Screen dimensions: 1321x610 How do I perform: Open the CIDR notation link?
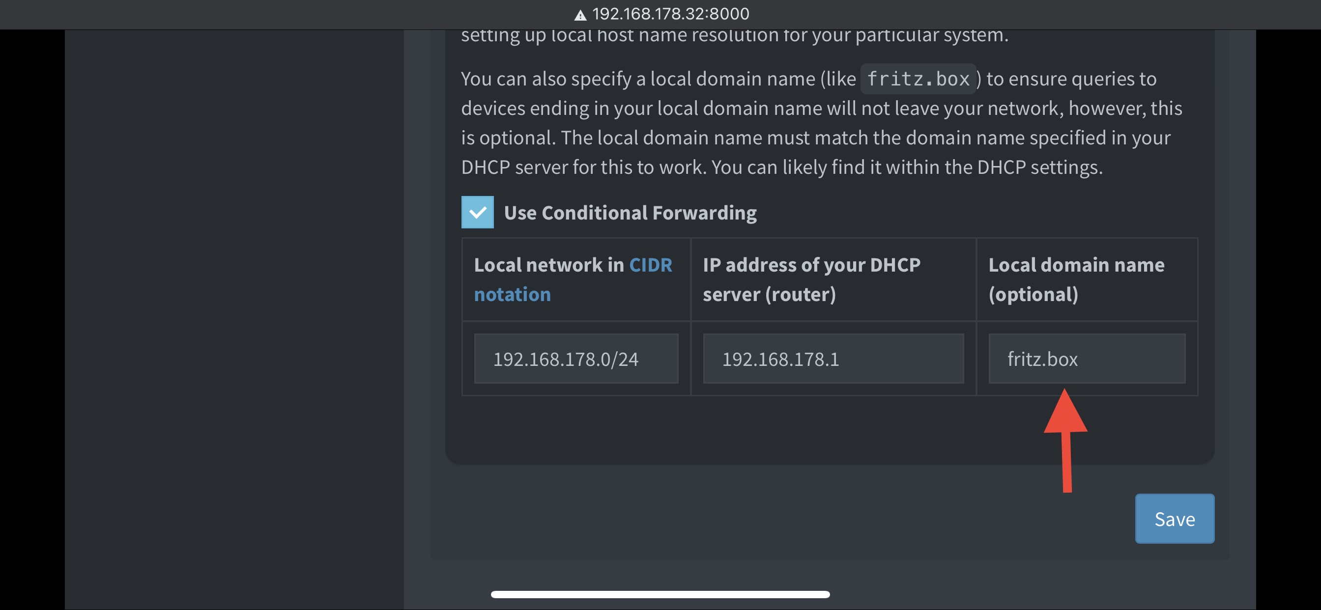573,279
